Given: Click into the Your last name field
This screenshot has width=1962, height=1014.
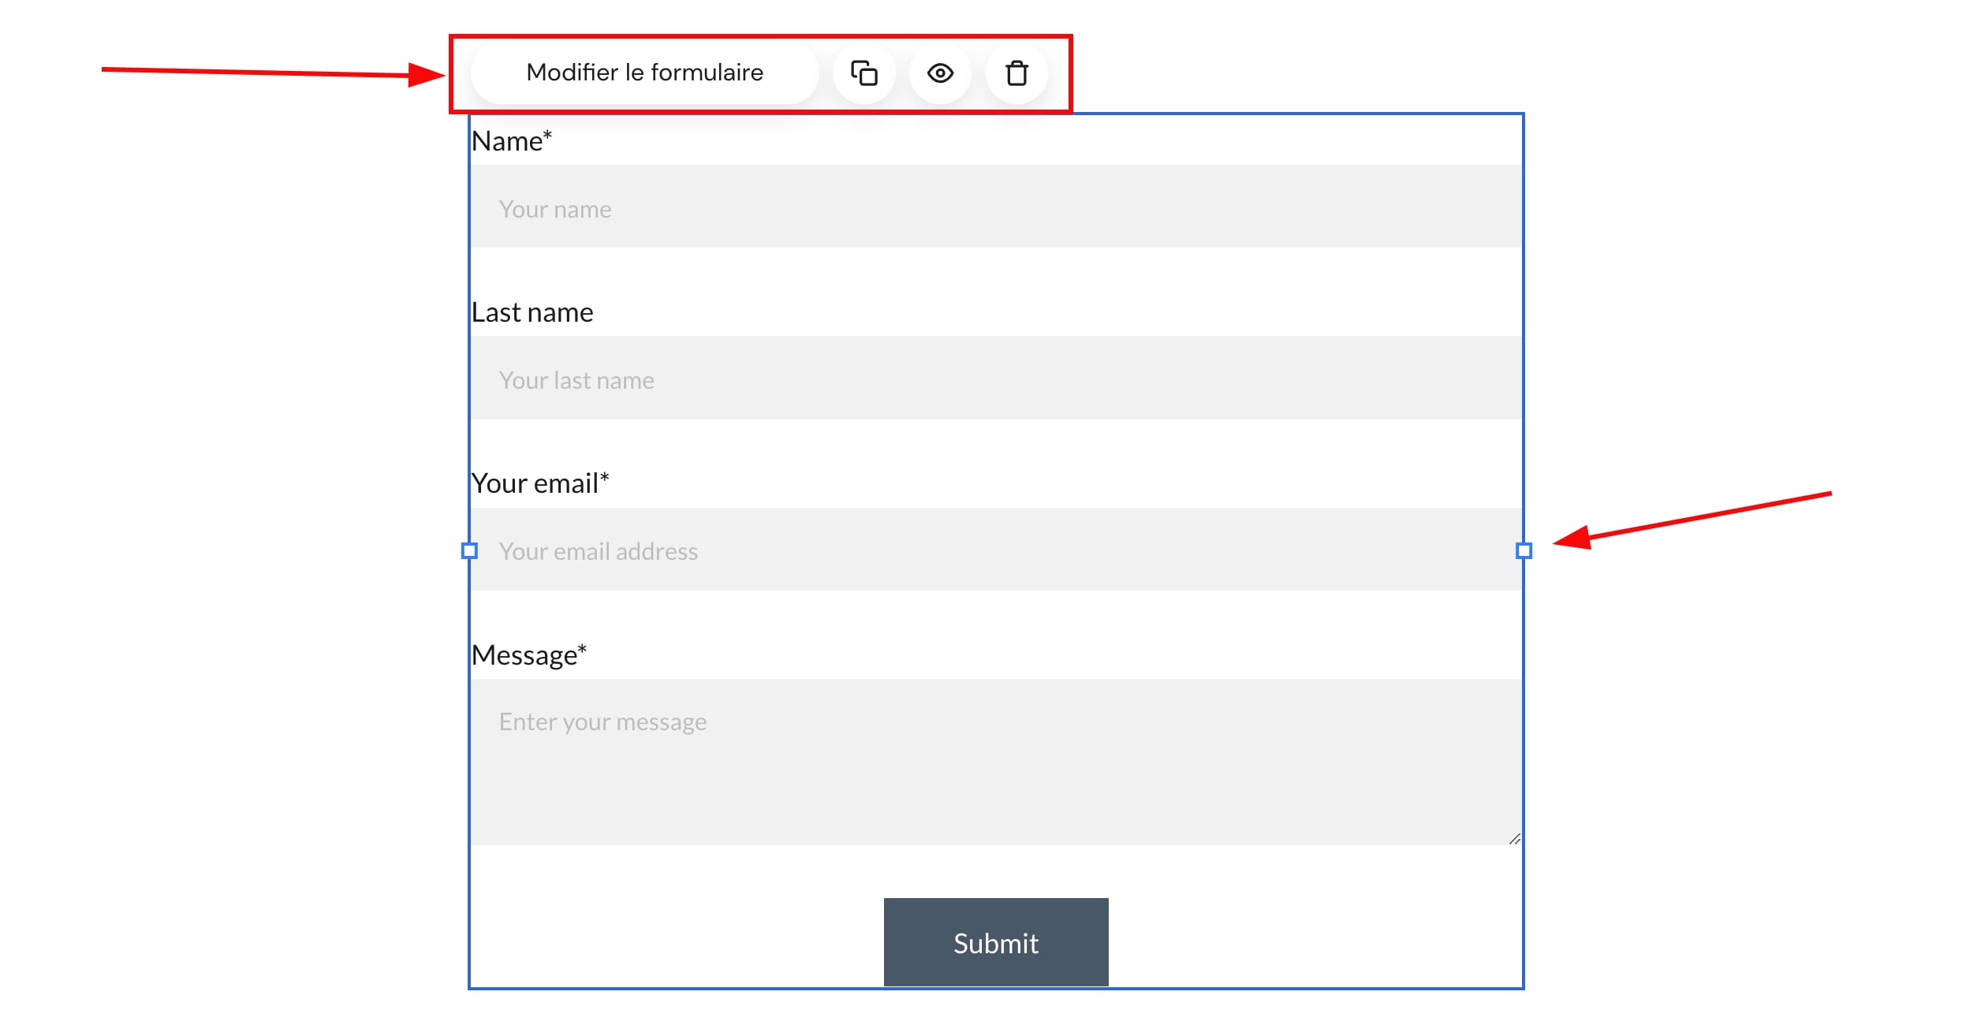Looking at the screenshot, I should click(x=995, y=378).
